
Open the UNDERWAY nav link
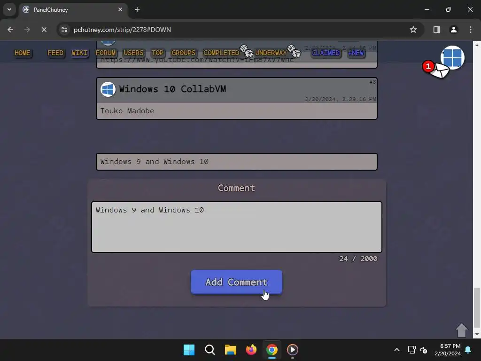pyautogui.click(x=271, y=53)
